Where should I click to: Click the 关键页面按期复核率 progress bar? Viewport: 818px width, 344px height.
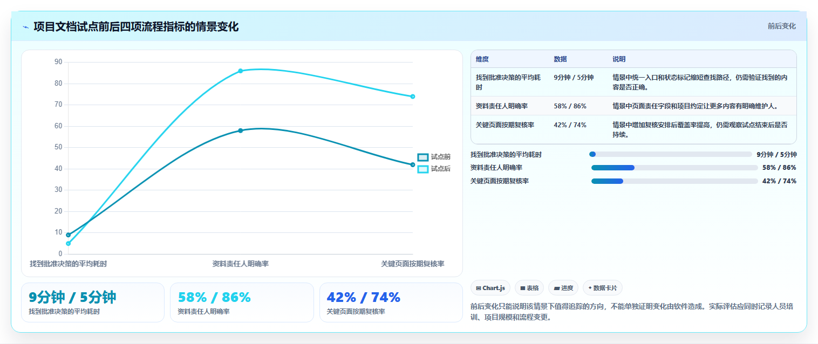pyautogui.click(x=674, y=181)
